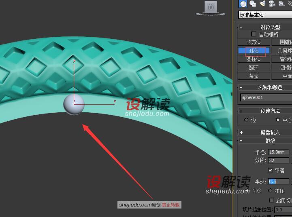Select the Cameras category icon
292x217 pixels.
[x=272, y=4]
